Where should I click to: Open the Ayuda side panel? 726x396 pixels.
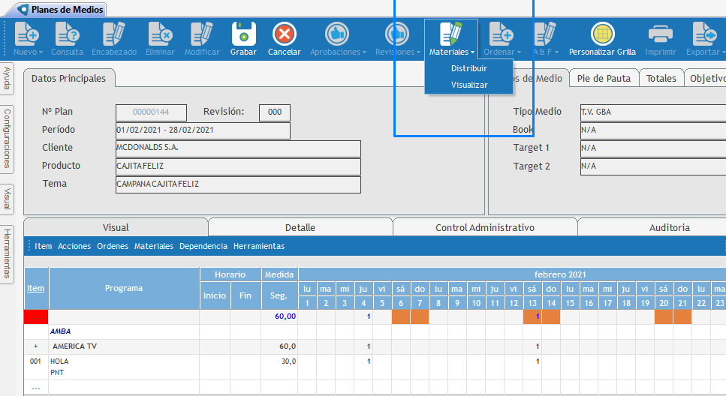(7, 78)
